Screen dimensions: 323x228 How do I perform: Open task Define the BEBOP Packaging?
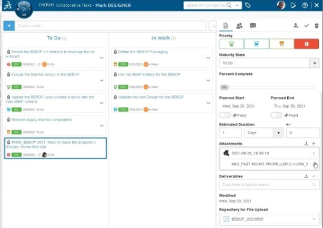coord(143,52)
